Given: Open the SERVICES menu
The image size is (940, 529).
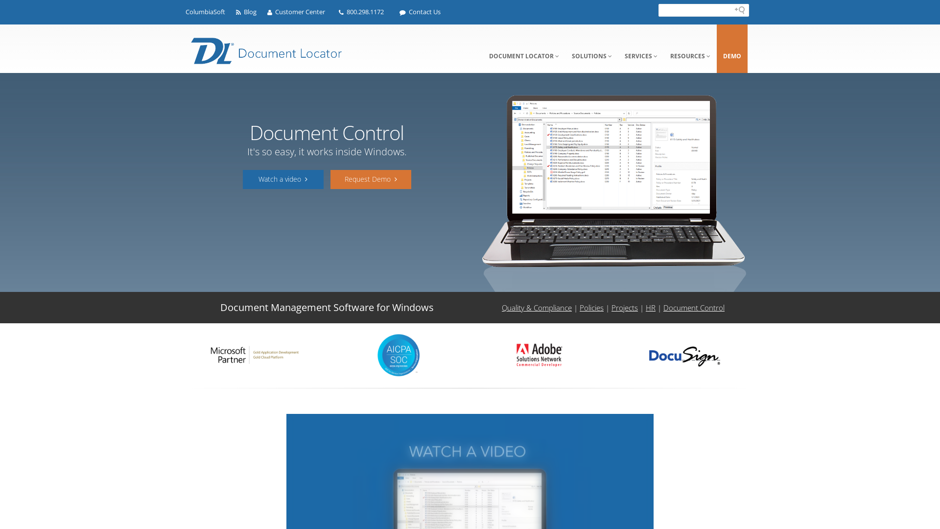Looking at the screenshot, I should click(640, 56).
